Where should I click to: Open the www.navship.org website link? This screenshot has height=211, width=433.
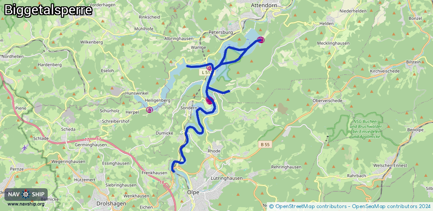(x=26, y=204)
